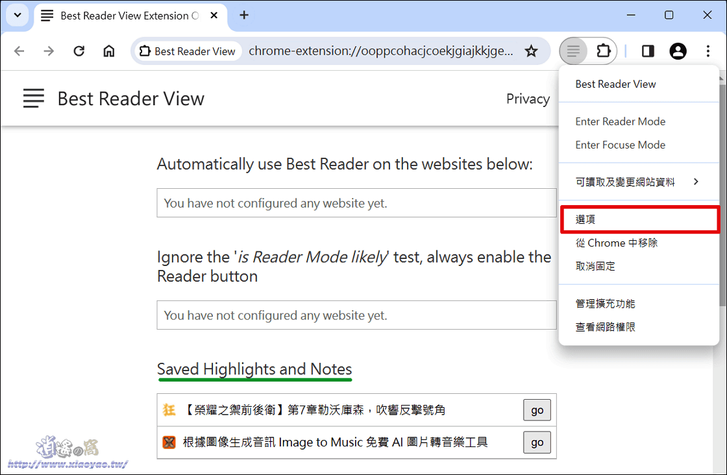Click the Best Reader View page logo icon
The height and width of the screenshot is (475, 727).
click(34, 99)
